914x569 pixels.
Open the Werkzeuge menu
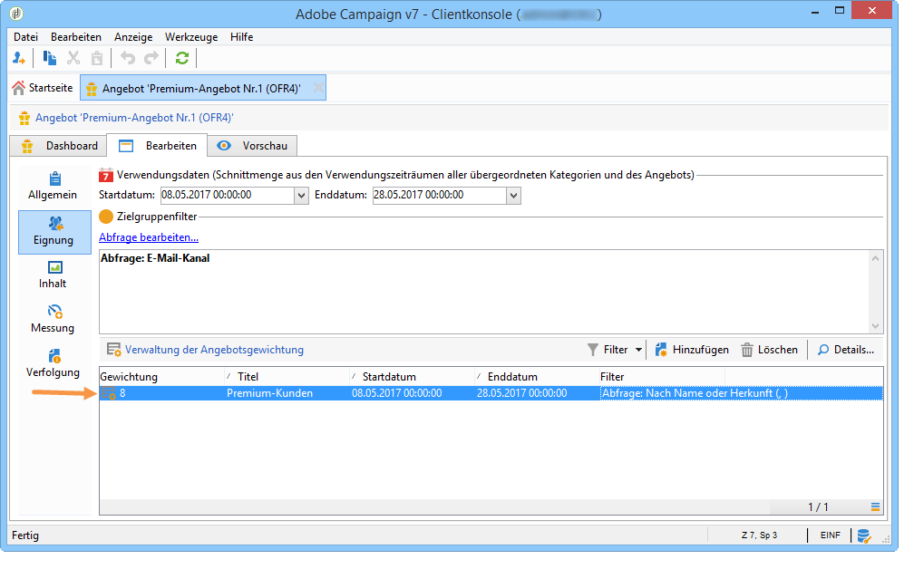[191, 37]
